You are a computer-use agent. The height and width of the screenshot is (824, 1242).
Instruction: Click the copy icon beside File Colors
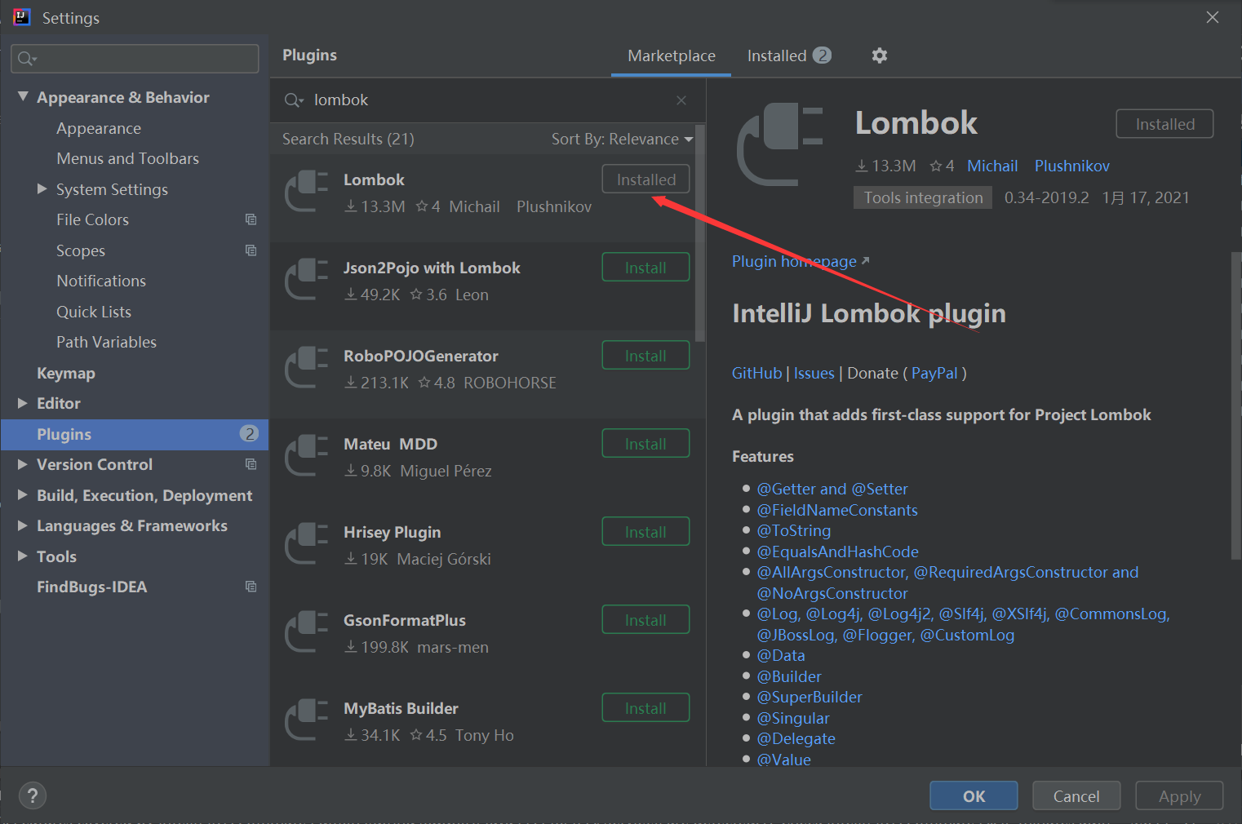251,219
